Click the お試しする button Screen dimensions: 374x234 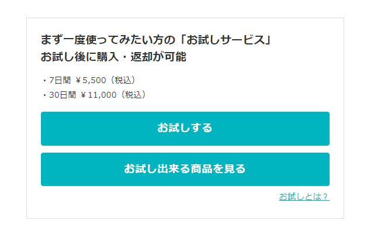click(x=185, y=128)
